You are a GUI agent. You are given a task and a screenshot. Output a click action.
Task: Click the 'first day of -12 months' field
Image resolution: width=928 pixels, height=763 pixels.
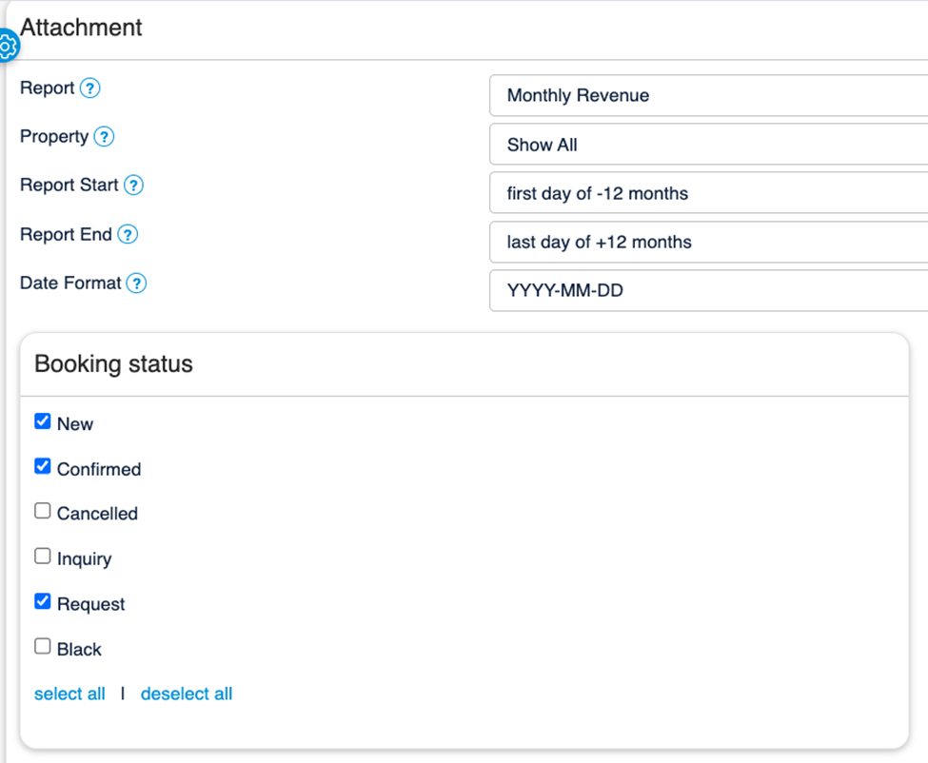708,193
